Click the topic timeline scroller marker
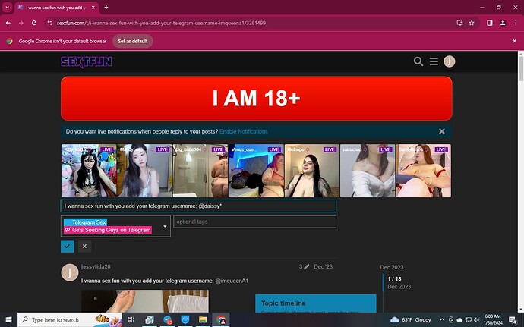524x327 pixels. coord(384,282)
